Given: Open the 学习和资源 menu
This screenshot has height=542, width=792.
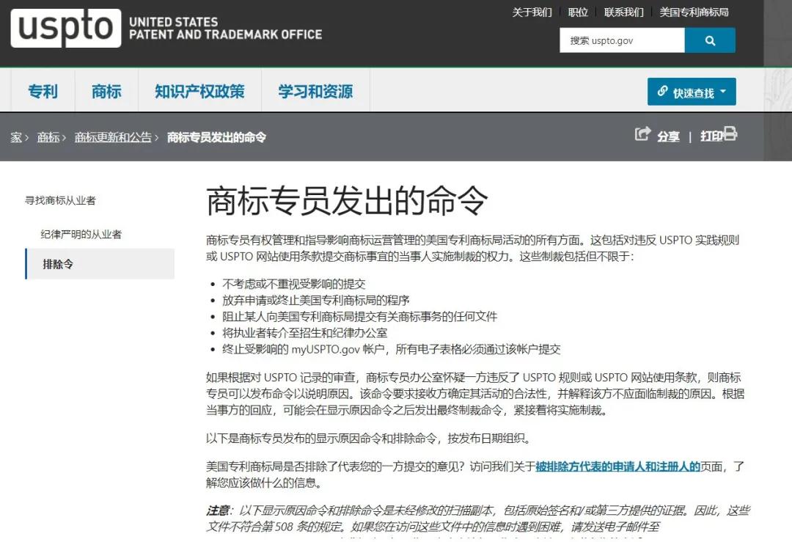Looking at the screenshot, I should click(x=315, y=92).
